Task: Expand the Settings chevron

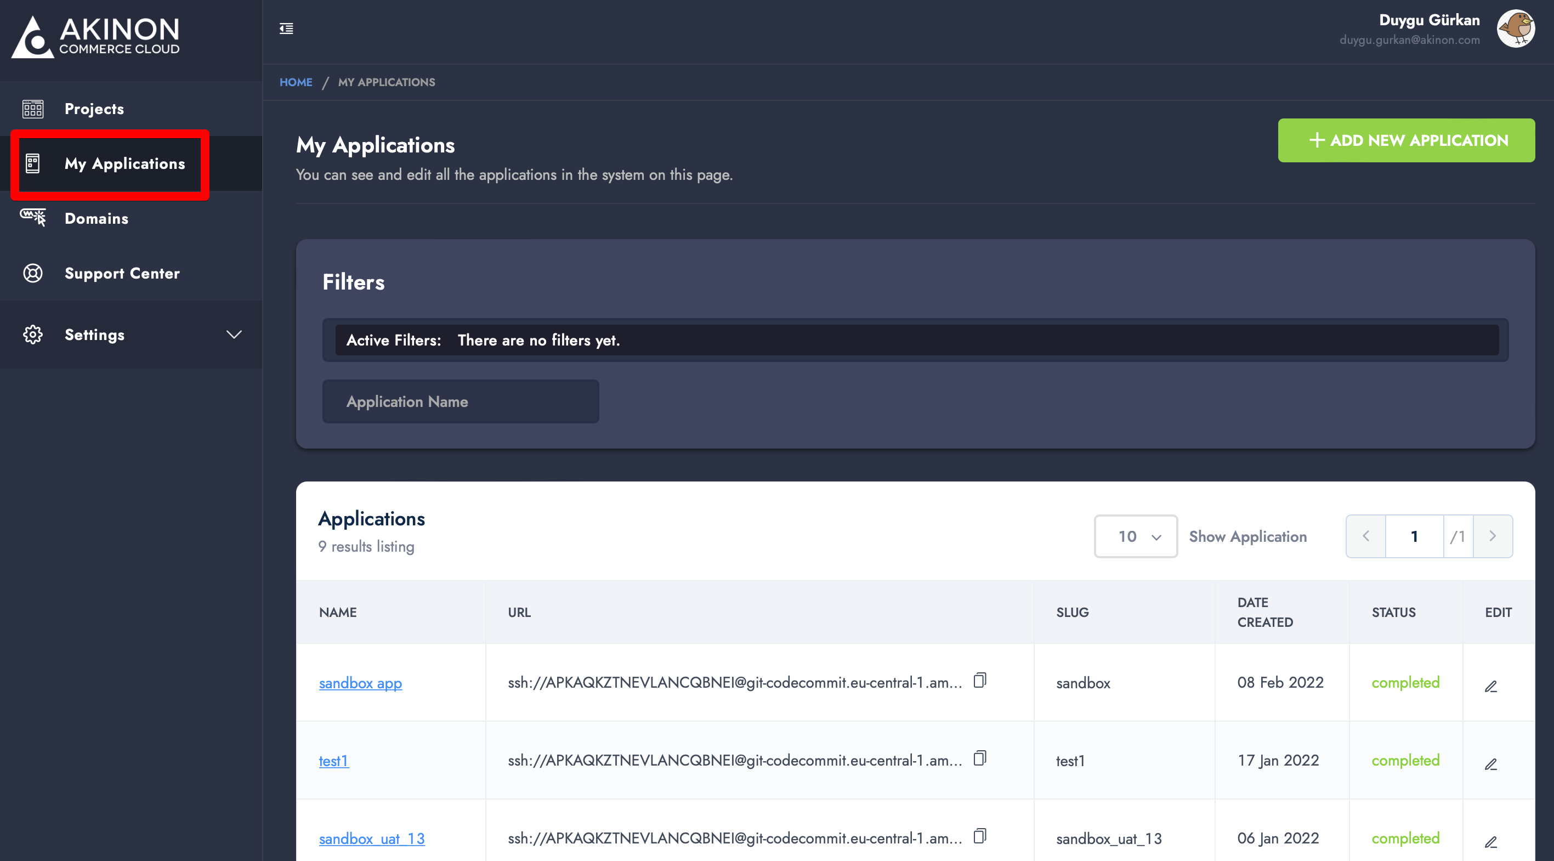Action: 234,335
